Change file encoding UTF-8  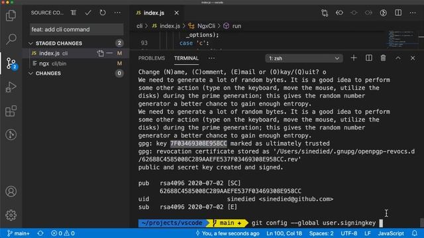[x=349, y=233]
